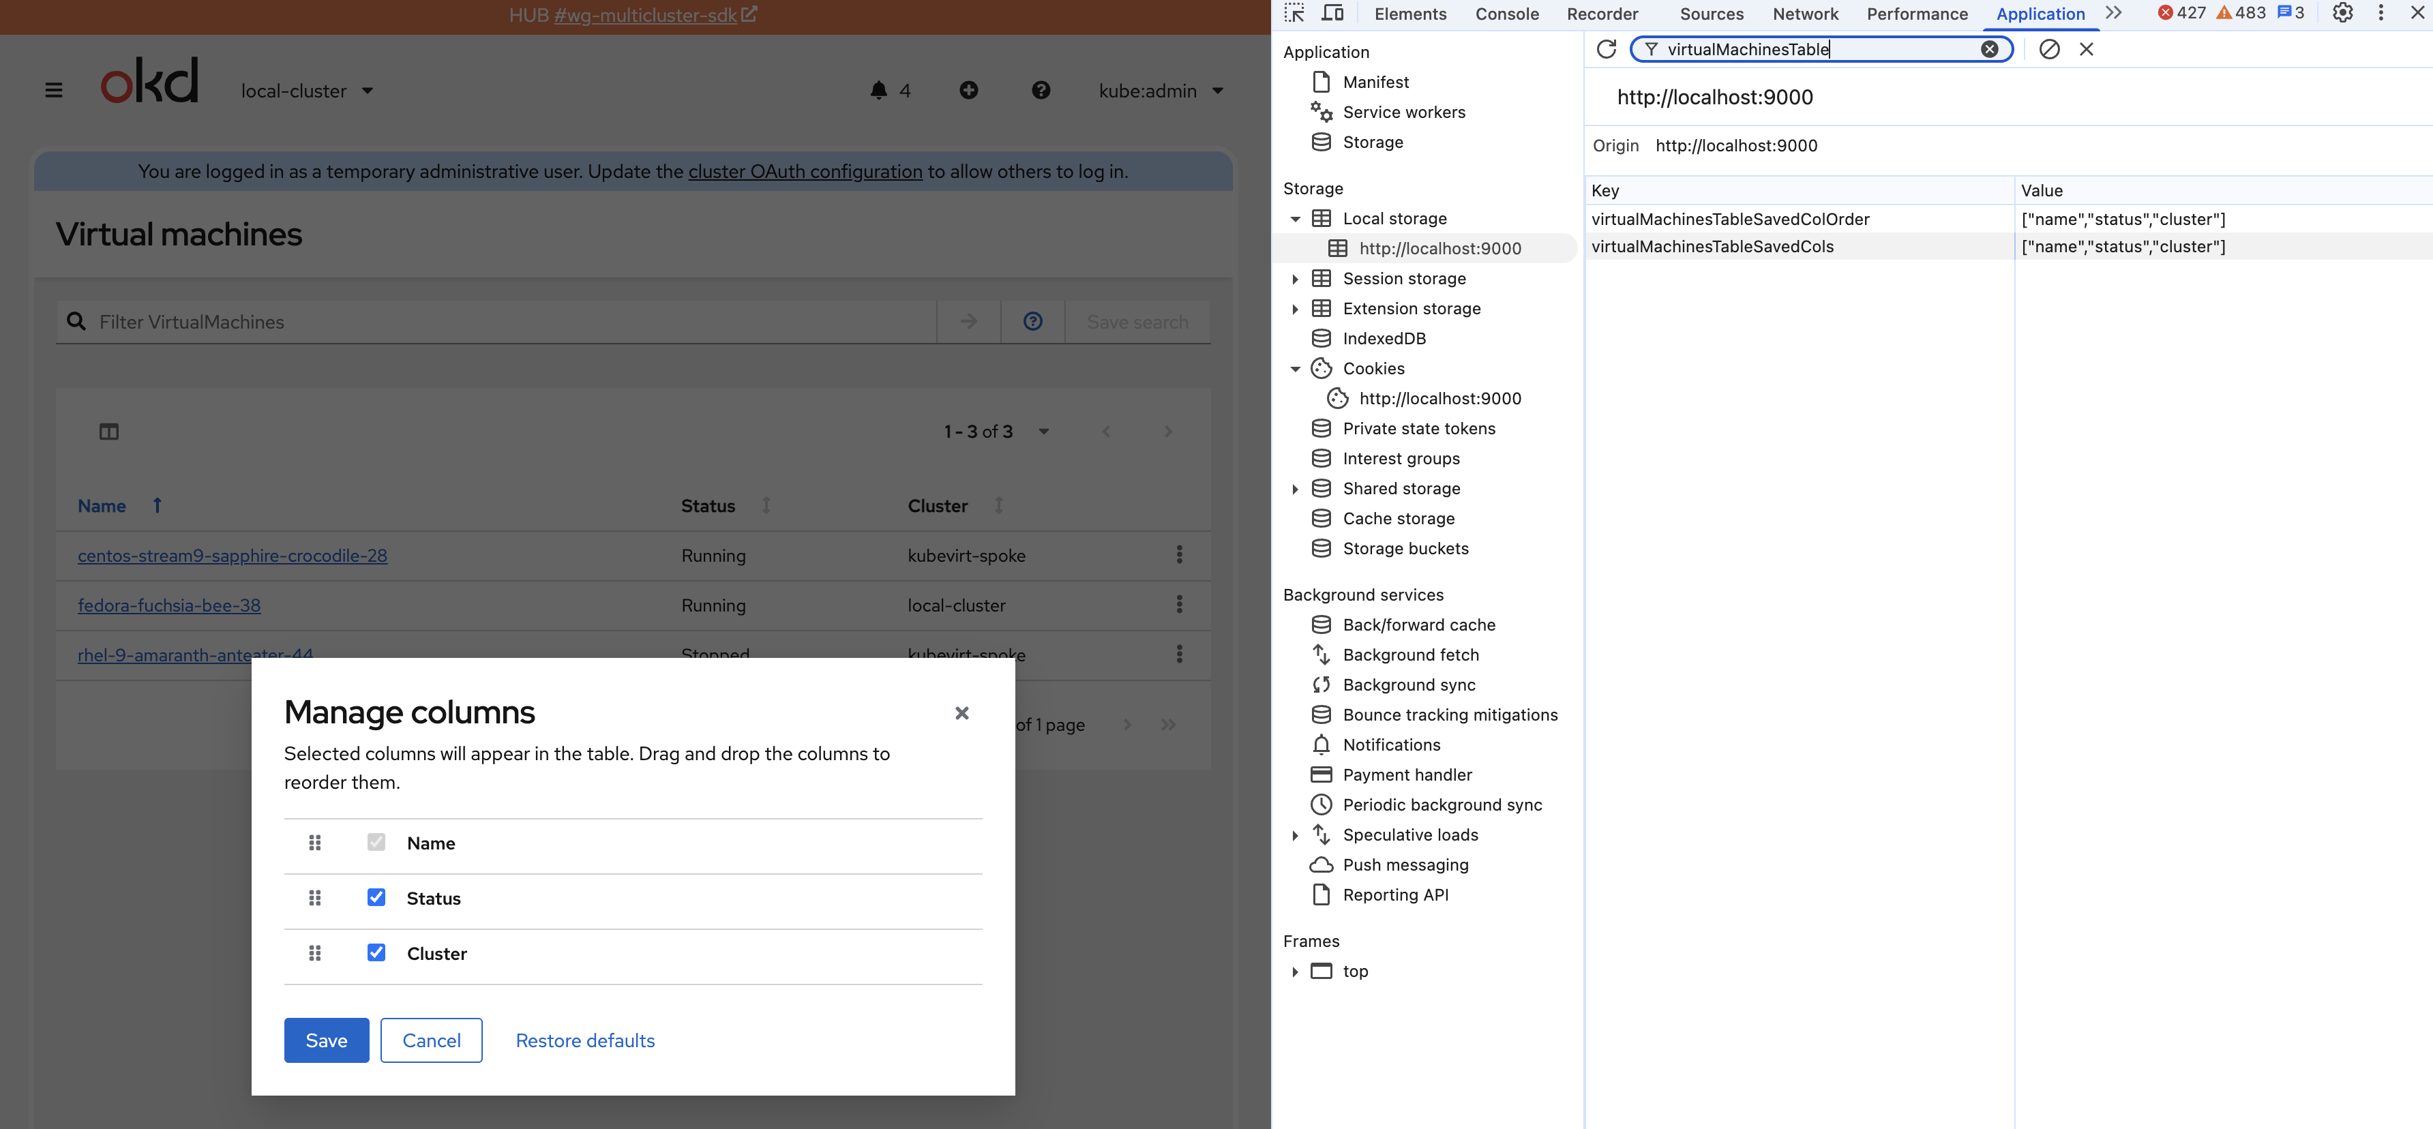Click the clear all storage icon
Viewport: 2433px width, 1129px height.
[x=2048, y=49]
